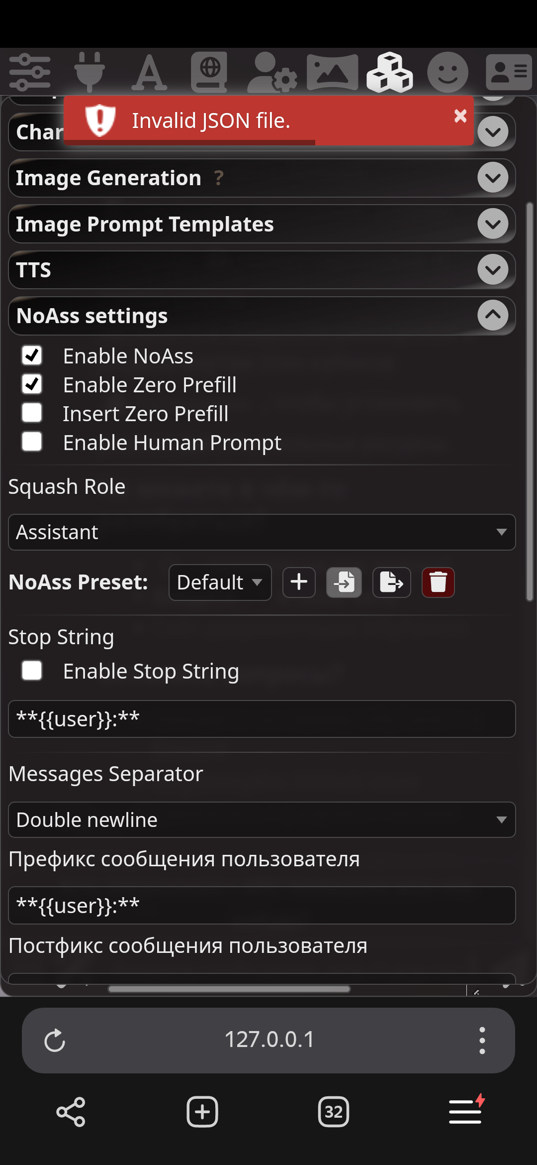Screen dimensions: 537x1165
Task: Export the current NoAss preset
Action: click(x=392, y=582)
